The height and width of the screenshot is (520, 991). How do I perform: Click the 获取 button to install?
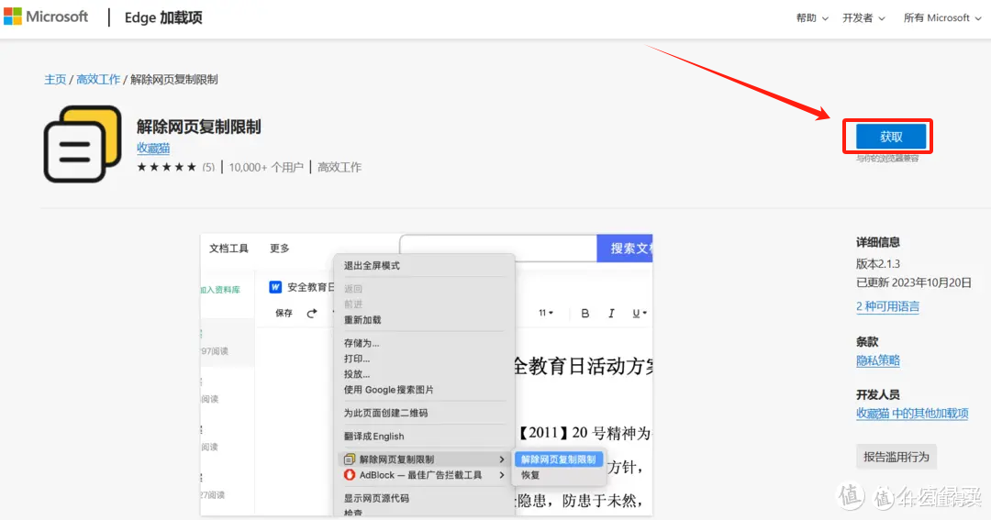pyautogui.click(x=891, y=137)
